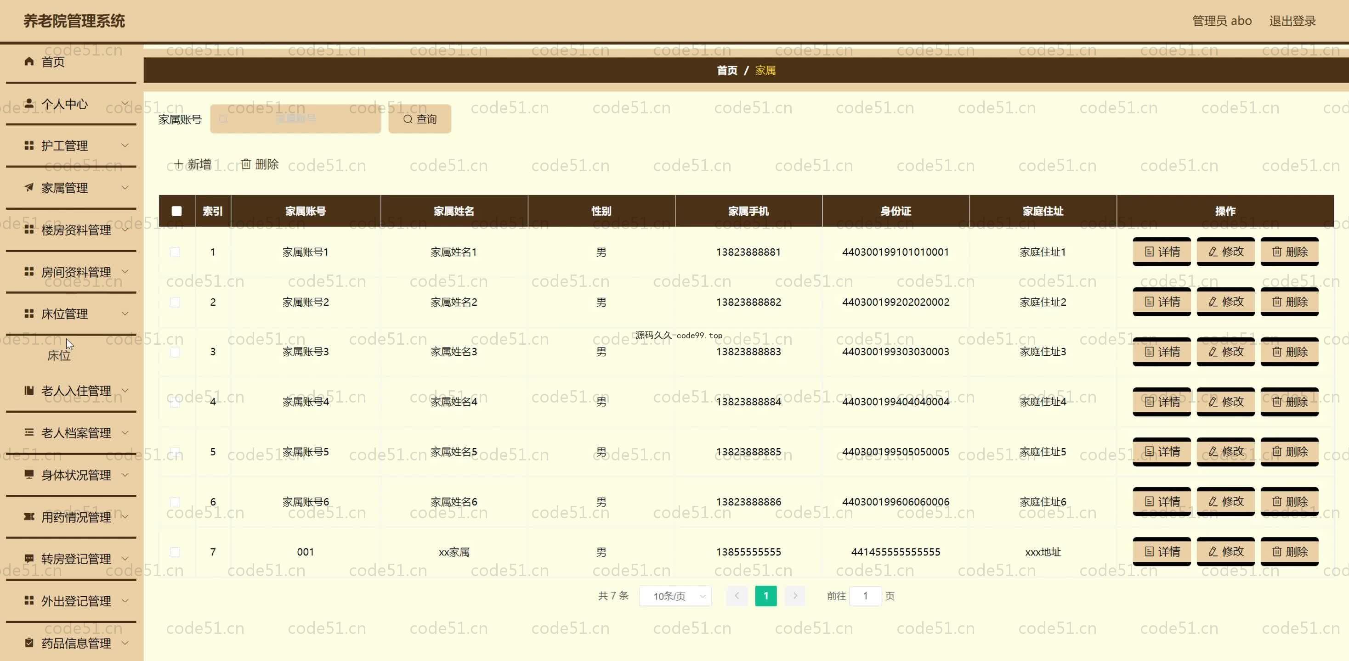The height and width of the screenshot is (661, 1349).
Task: Click the home icon beside 首页
Action: [29, 61]
